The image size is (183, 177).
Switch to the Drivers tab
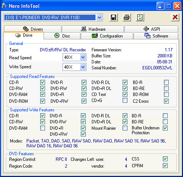pyautogui.click(x=33, y=29)
